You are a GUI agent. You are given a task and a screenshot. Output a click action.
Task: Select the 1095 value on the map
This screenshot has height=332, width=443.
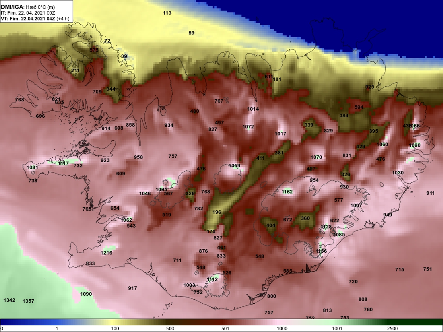[161, 189]
